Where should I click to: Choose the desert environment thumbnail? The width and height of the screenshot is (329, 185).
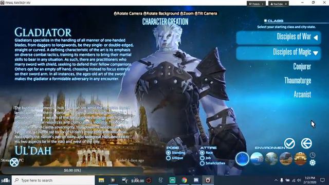pyautogui.click(x=286, y=159)
